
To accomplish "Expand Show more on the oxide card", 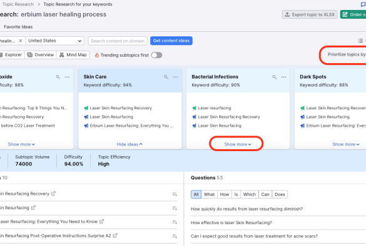I will [21, 144].
